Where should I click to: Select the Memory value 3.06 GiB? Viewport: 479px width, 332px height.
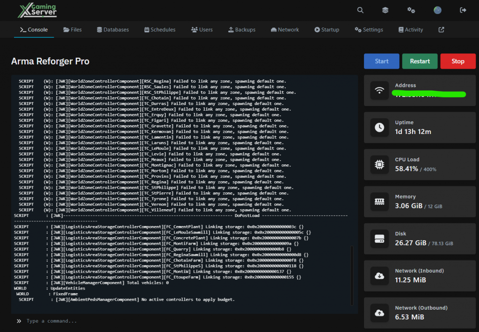409,206
